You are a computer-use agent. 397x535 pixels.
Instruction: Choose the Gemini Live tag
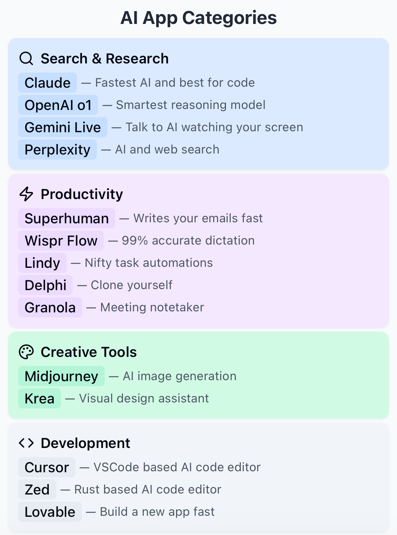point(63,127)
